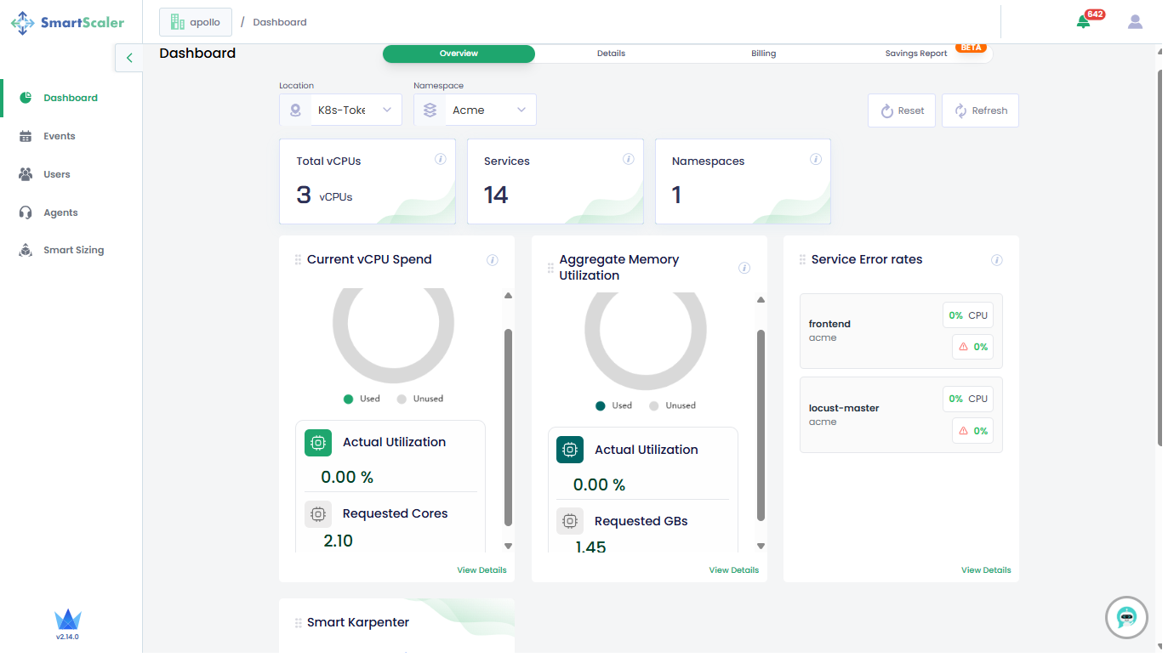Click the Dashboard breadcrumb link
The height and width of the screenshot is (663, 1168).
(x=280, y=22)
